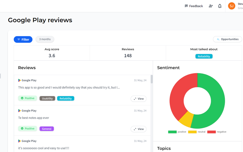Toggle negative legend swatch in Sentiment chart

(211, 132)
